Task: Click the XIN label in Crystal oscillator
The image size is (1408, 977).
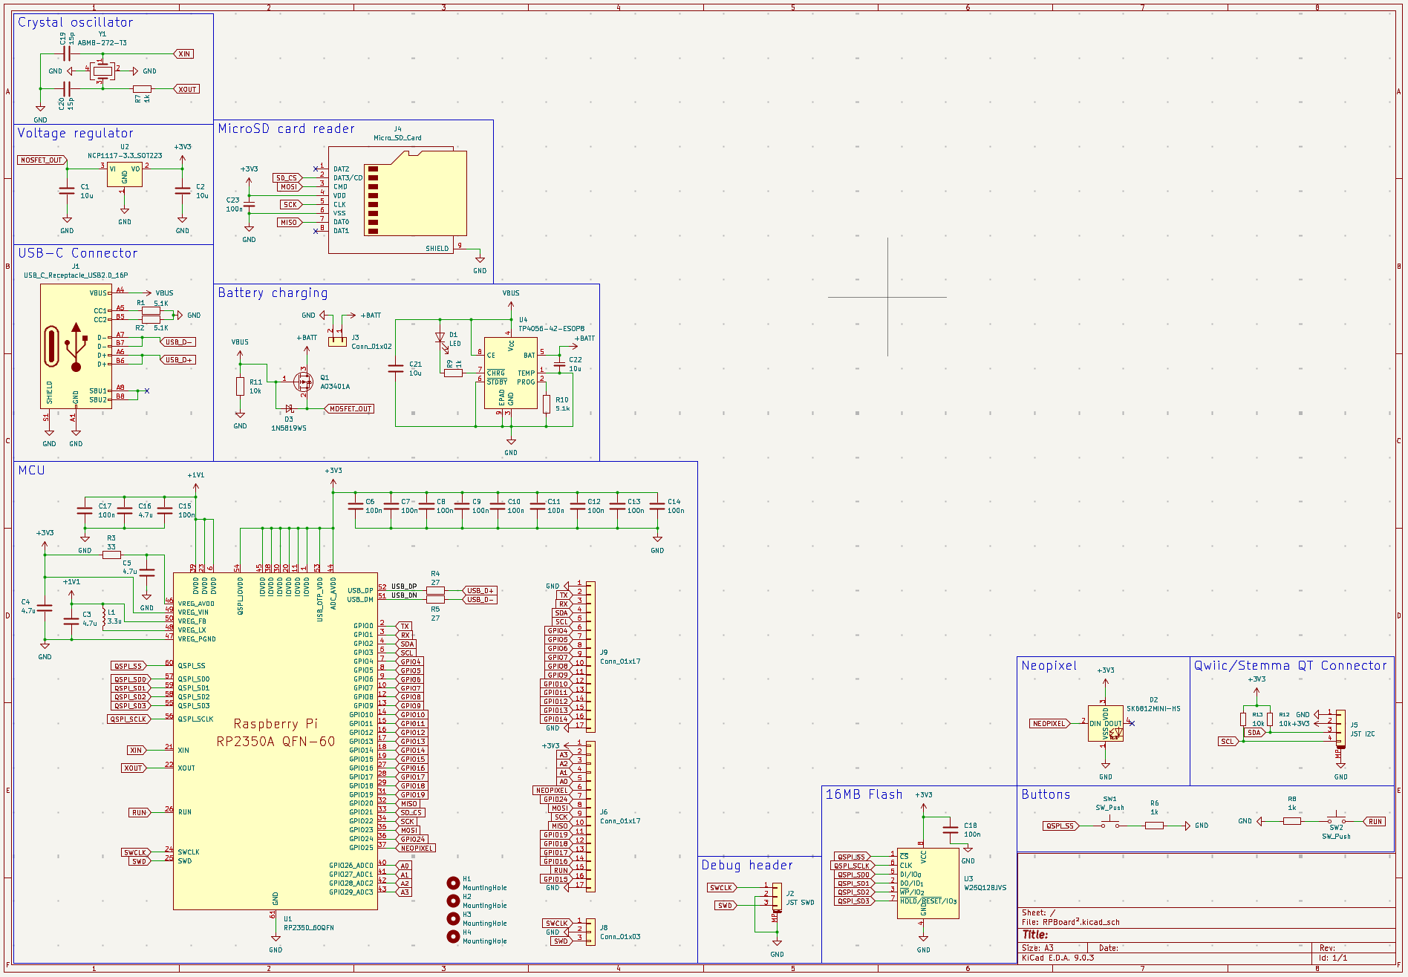Action: [x=184, y=54]
